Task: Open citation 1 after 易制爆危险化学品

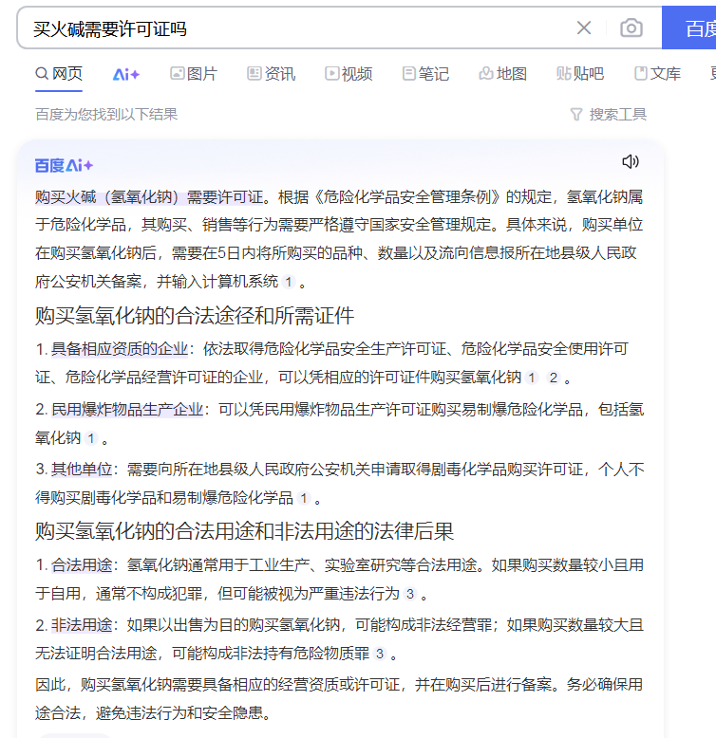Action: point(304,498)
